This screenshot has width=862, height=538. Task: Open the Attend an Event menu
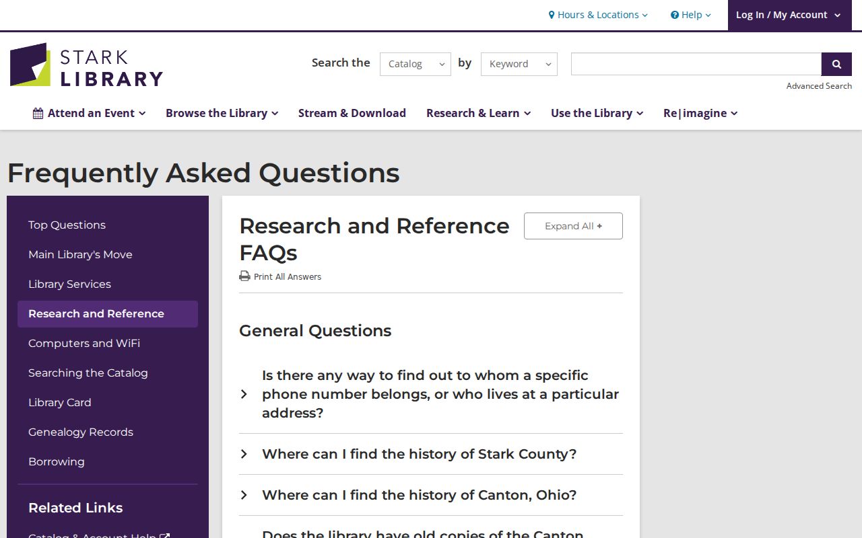[x=90, y=113]
